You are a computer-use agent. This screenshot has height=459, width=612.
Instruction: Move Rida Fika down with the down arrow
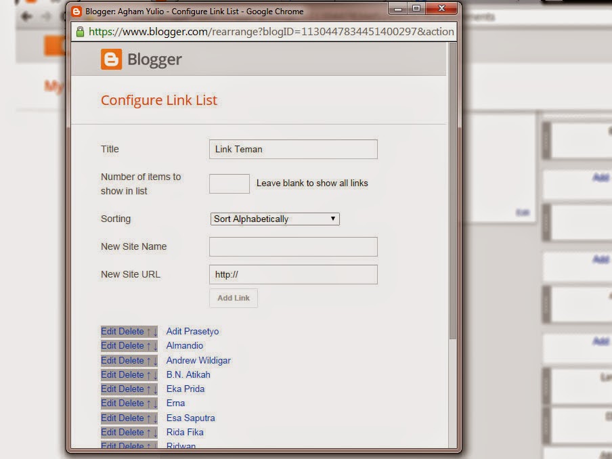(x=155, y=433)
